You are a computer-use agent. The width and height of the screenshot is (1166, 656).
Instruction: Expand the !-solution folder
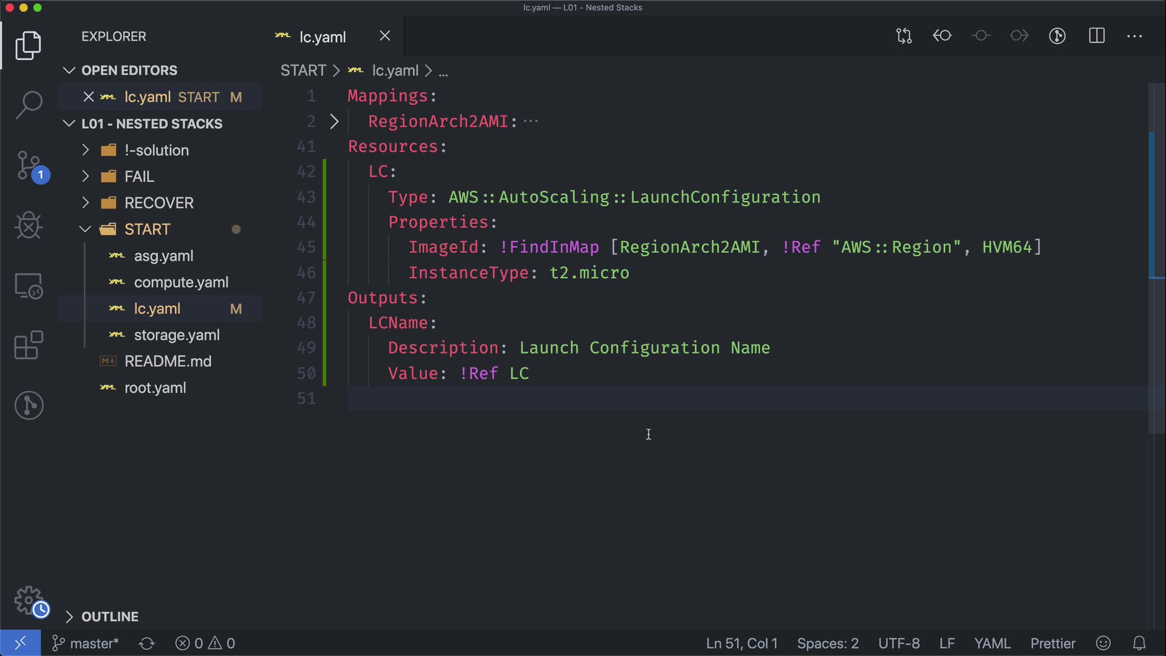coord(156,150)
